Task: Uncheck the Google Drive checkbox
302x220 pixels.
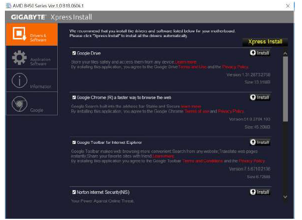Action: click(74, 53)
